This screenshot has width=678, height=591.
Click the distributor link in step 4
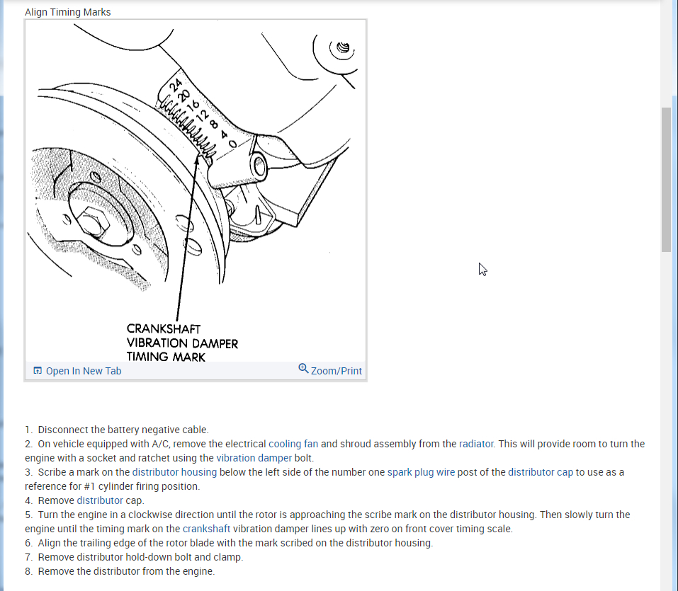[x=100, y=500]
